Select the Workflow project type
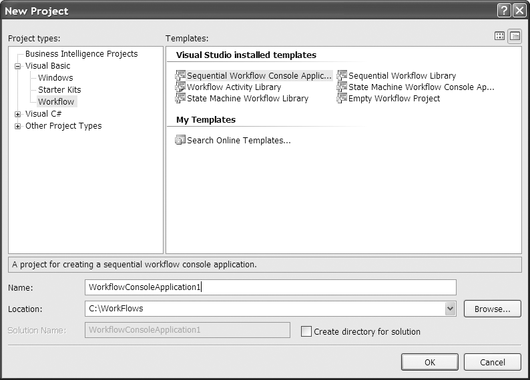Viewport: 530px width, 380px height. (56, 101)
